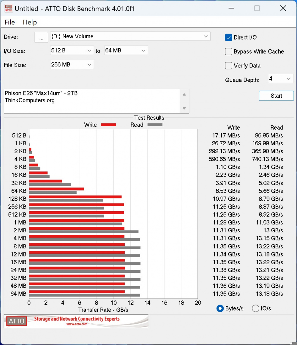Click the 10.97 GB/s write value
Image resolution: width=297 pixels, height=345 pixels.
[x=226, y=199]
